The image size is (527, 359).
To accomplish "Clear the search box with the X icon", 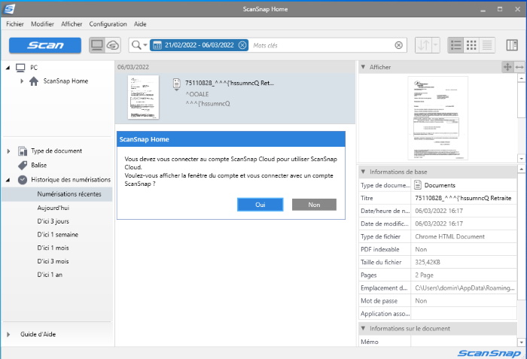I will pyautogui.click(x=398, y=45).
